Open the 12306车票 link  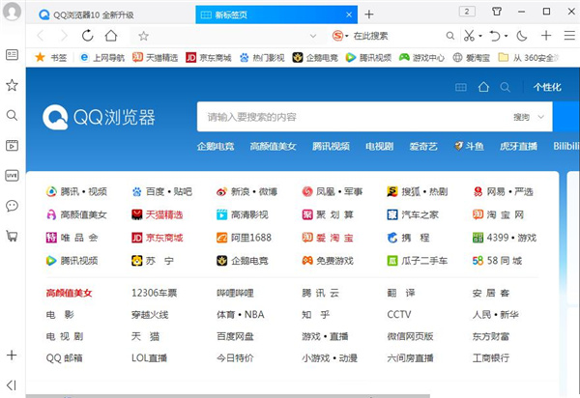click(155, 293)
